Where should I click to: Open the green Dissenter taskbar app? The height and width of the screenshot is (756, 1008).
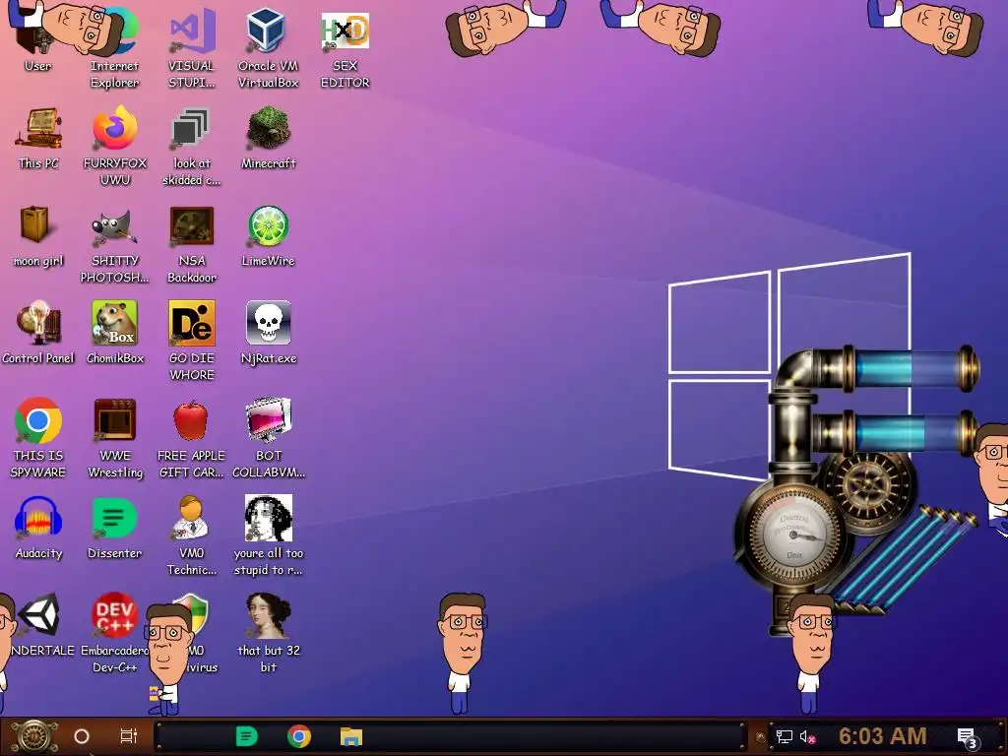[247, 736]
